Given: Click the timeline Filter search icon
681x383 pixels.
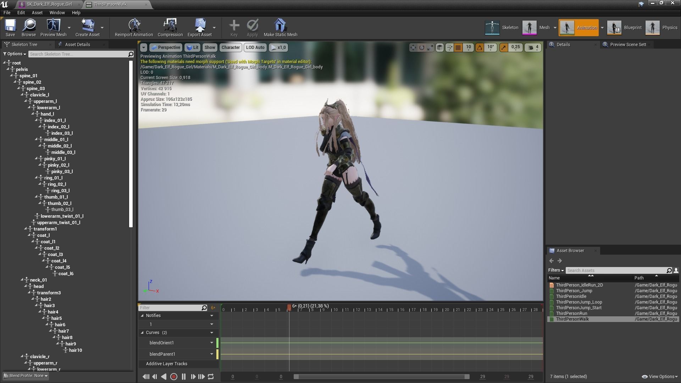Looking at the screenshot, I should tap(204, 308).
